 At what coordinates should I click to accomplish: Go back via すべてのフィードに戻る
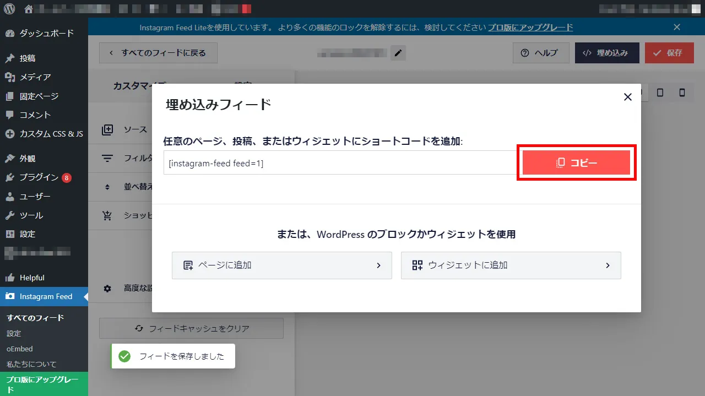coord(158,53)
